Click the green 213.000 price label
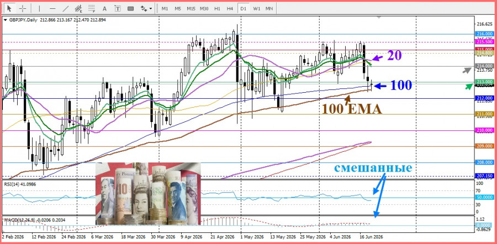Viewport: 497px width, 244px height. (484, 82)
